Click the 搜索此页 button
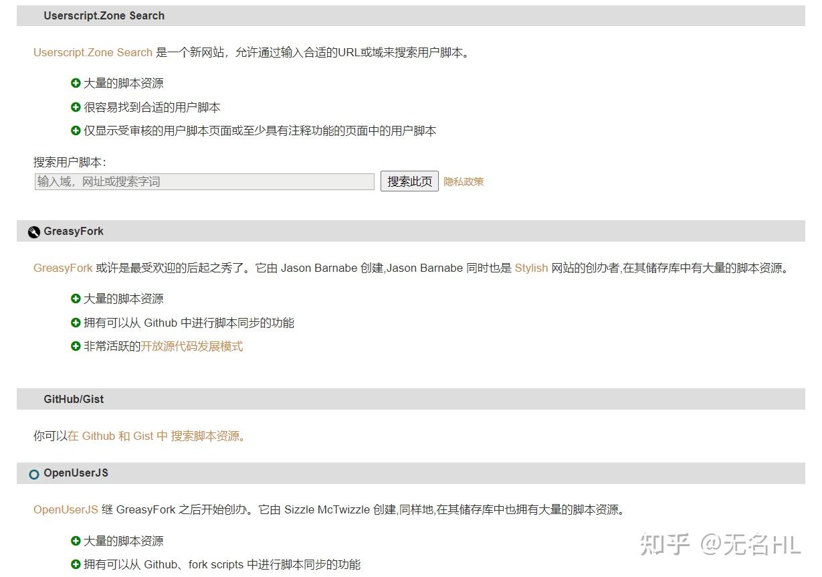Image resolution: width=822 pixels, height=577 pixels. 409,181
